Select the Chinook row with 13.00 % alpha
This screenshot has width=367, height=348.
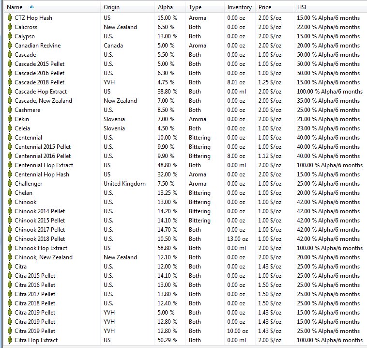click(x=185, y=202)
